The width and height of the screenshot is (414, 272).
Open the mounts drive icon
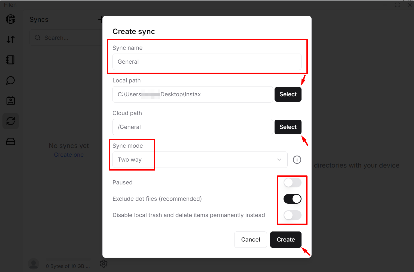[11, 141]
